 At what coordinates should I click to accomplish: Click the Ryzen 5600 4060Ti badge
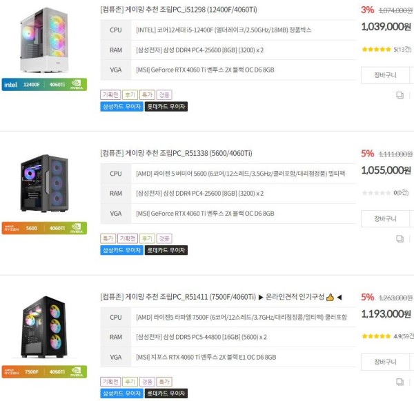click(x=44, y=228)
